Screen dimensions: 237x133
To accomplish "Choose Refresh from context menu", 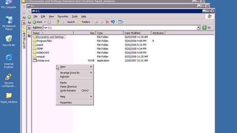I will click(x=75, y=76).
